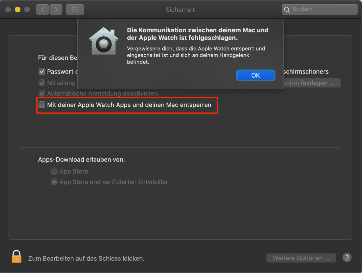Image resolution: width=362 pixels, height=273 pixels.
Task: Minimize the Sicherheit window with yellow button
Action: pyautogui.click(x=17, y=10)
